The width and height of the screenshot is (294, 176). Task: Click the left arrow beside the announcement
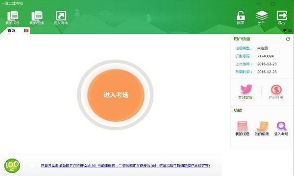click(33, 166)
